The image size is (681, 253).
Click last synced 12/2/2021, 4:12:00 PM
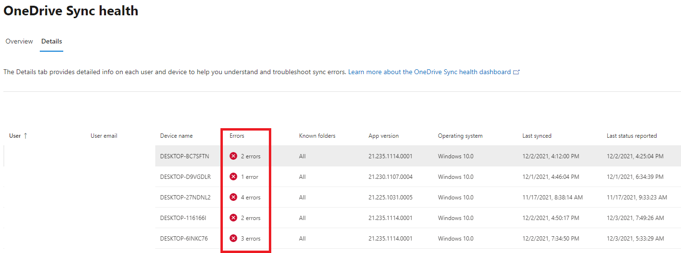pos(551,156)
